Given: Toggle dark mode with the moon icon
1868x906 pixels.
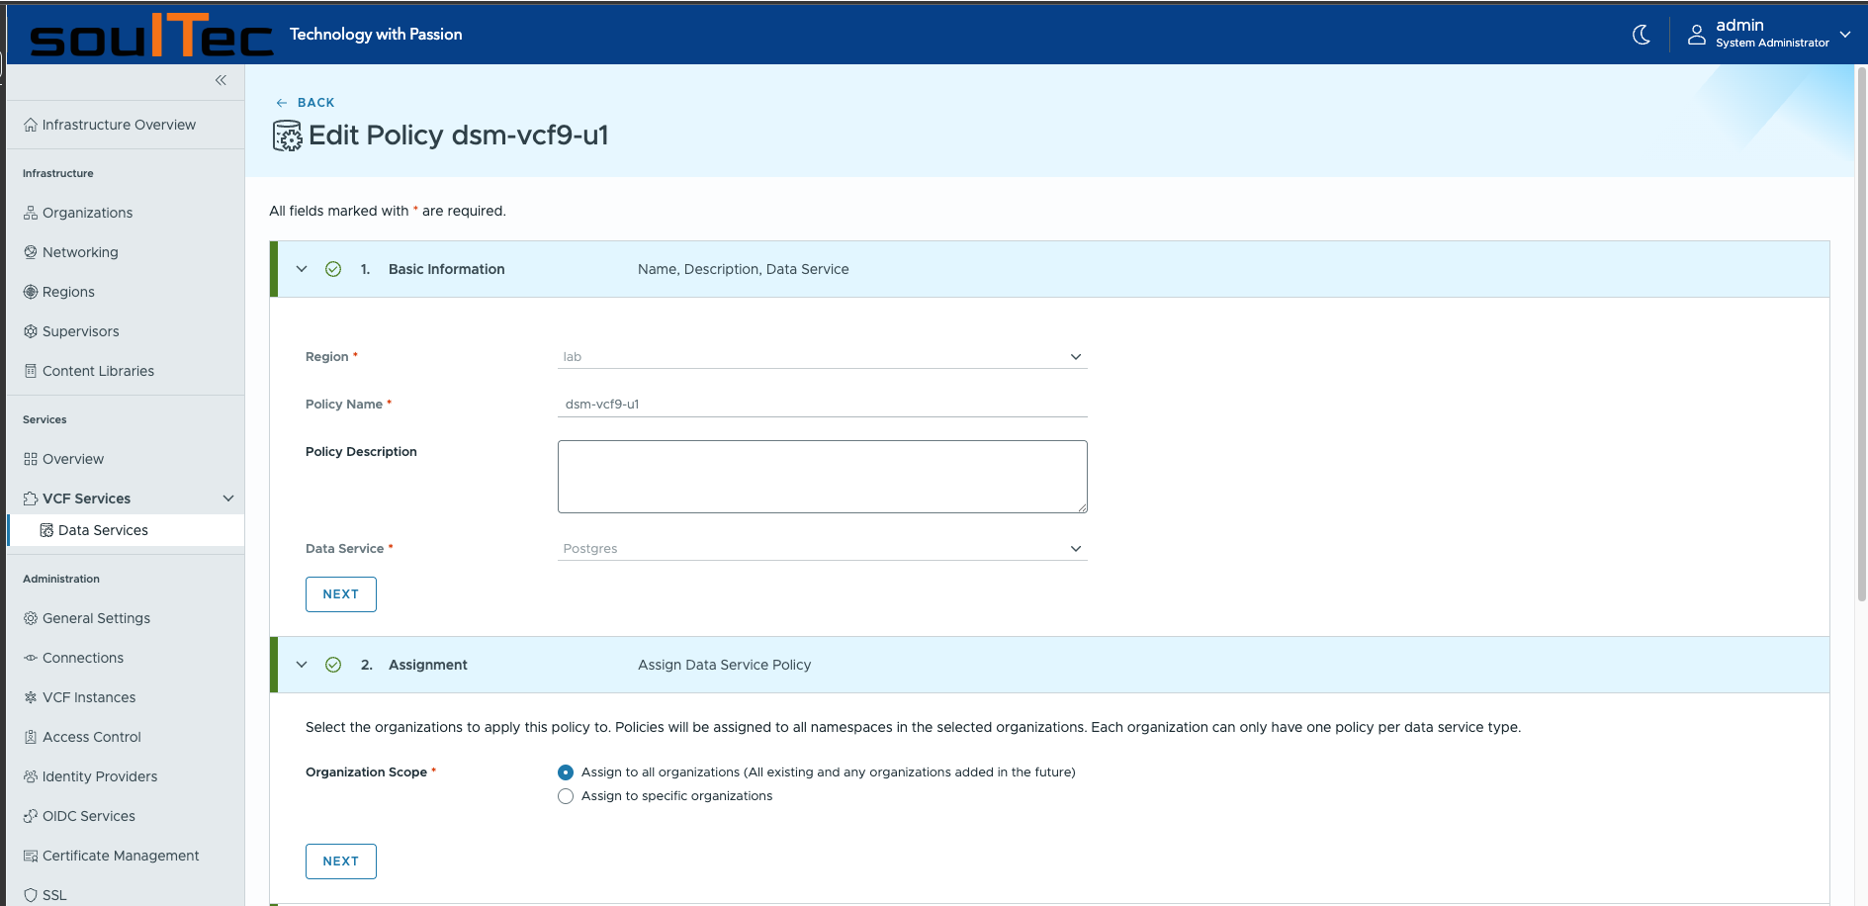Looking at the screenshot, I should 1641,35.
